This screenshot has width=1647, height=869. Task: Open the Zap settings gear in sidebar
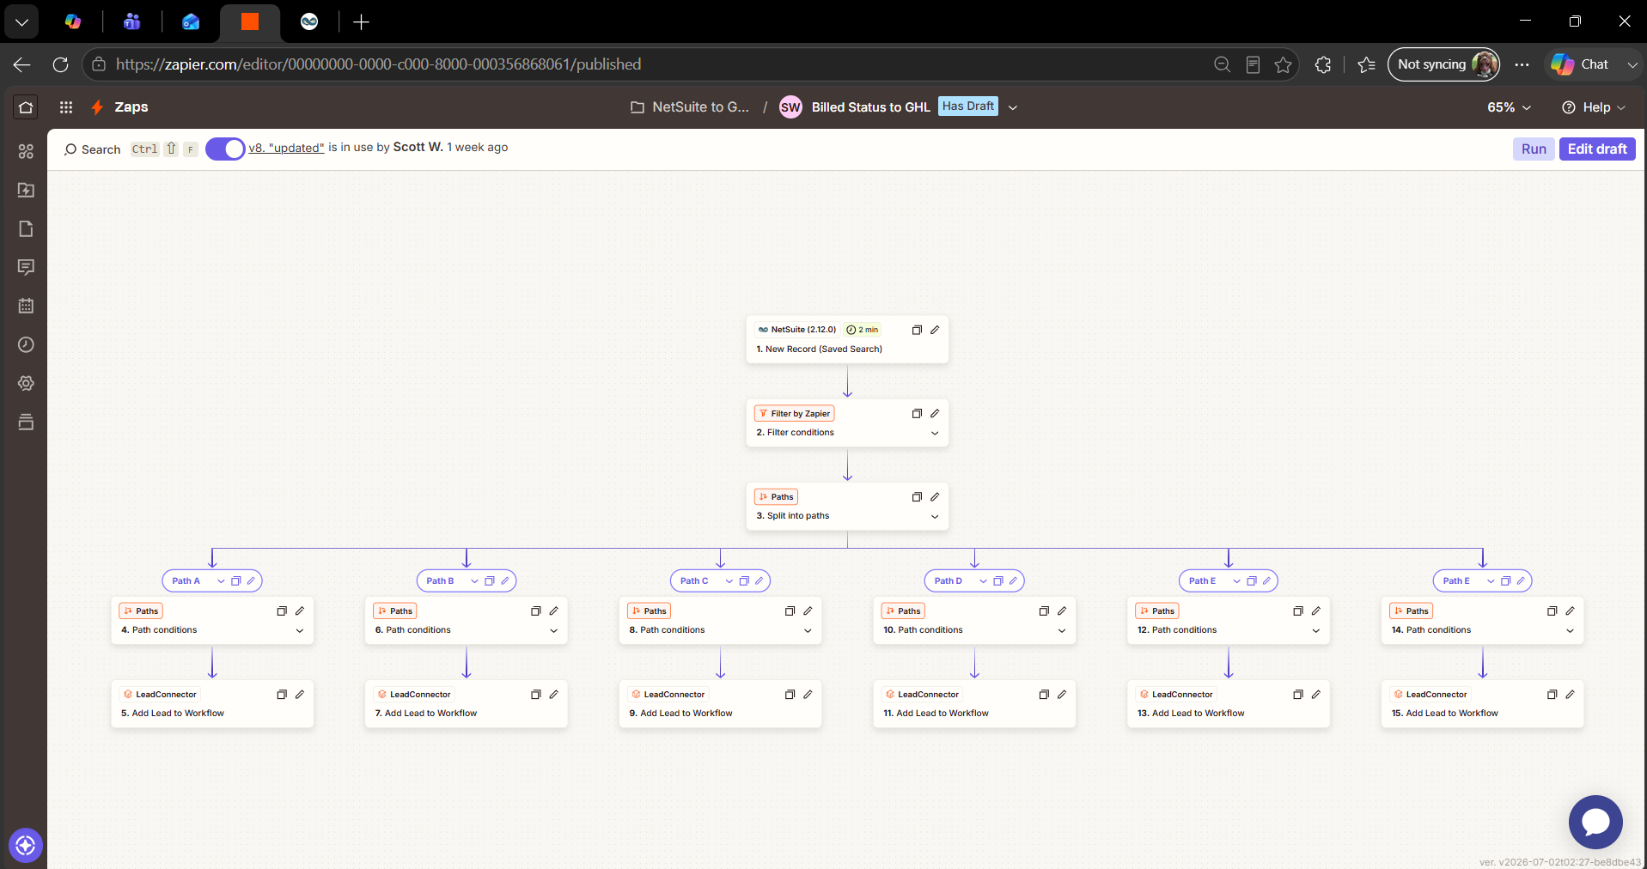point(26,383)
